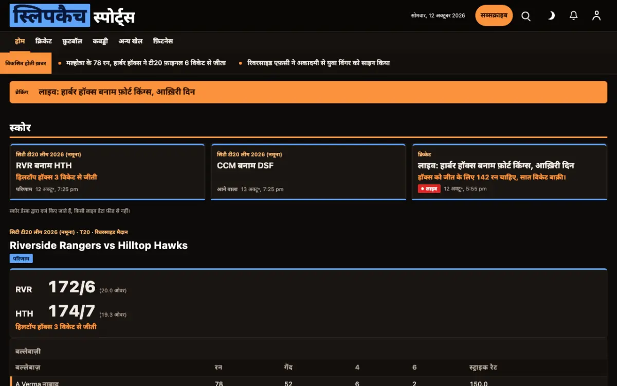Click the बल्लेबाज़ी table section title

[28, 352]
